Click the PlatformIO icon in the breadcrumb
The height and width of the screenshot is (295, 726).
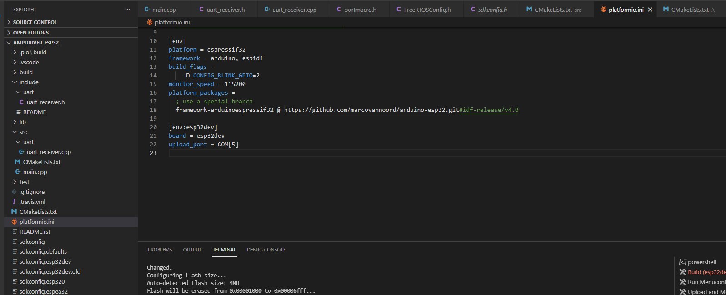pos(150,22)
